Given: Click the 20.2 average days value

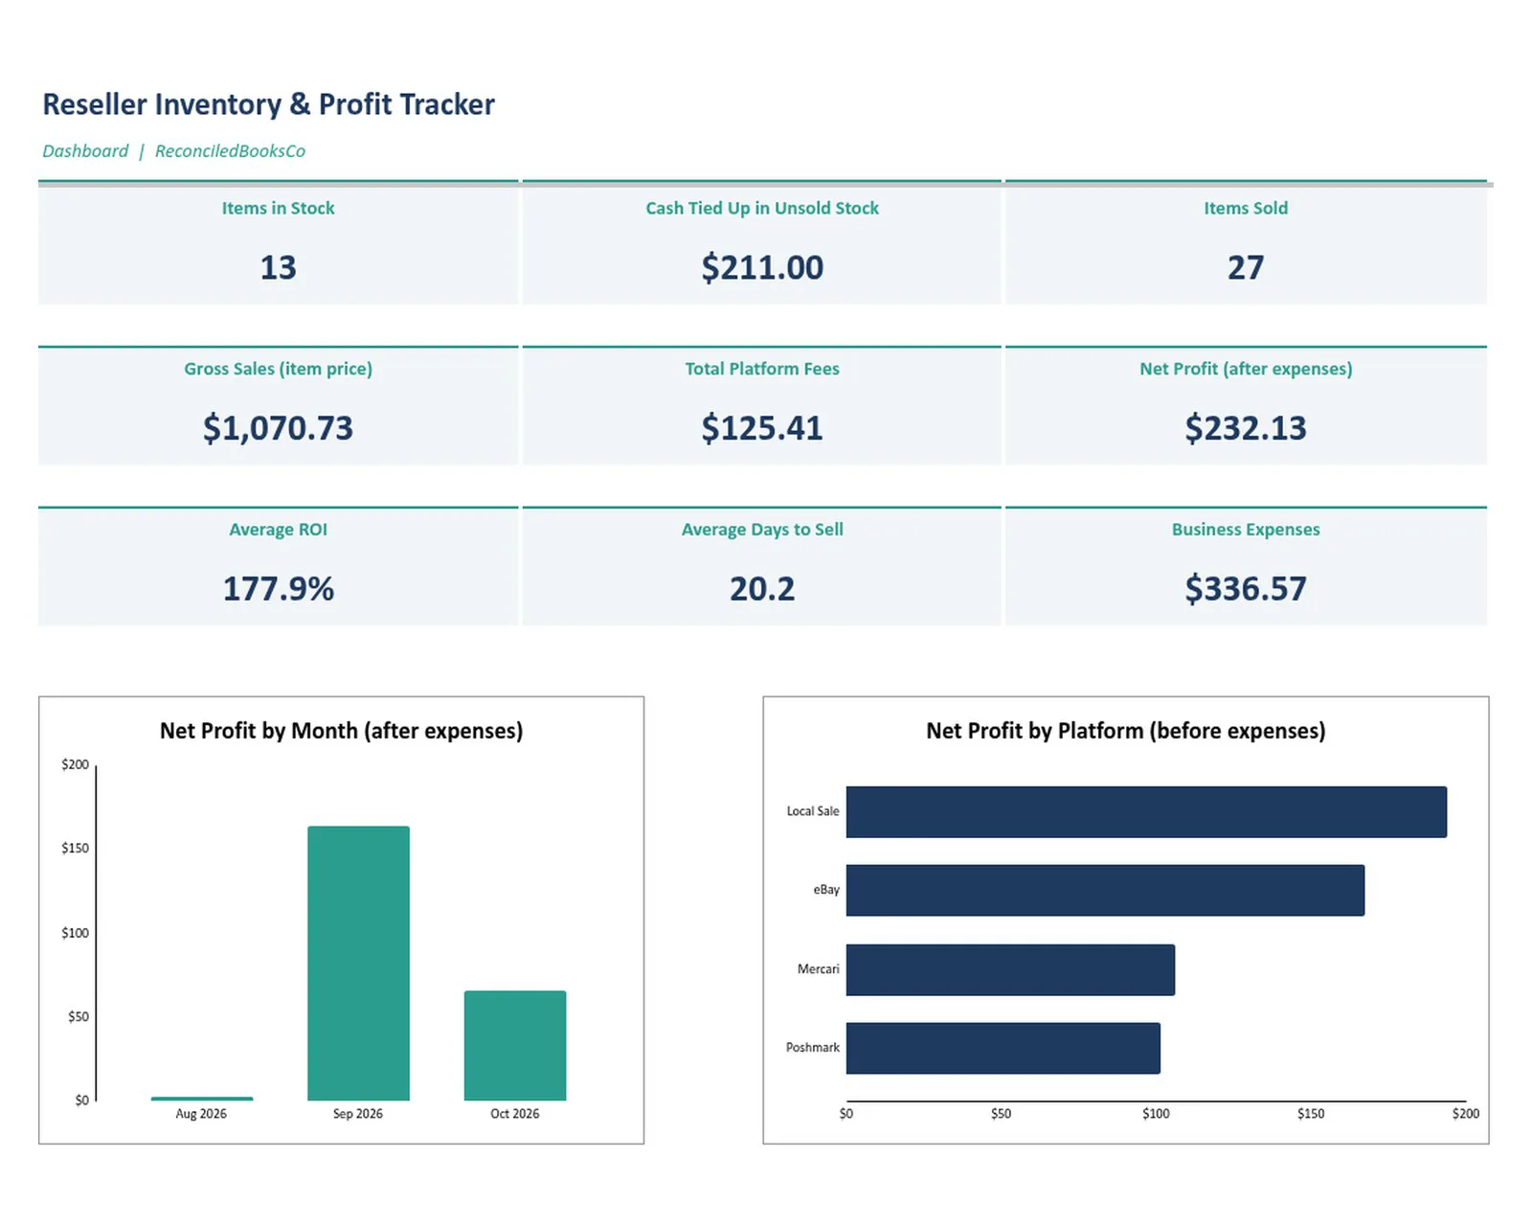Looking at the screenshot, I should pos(762,589).
